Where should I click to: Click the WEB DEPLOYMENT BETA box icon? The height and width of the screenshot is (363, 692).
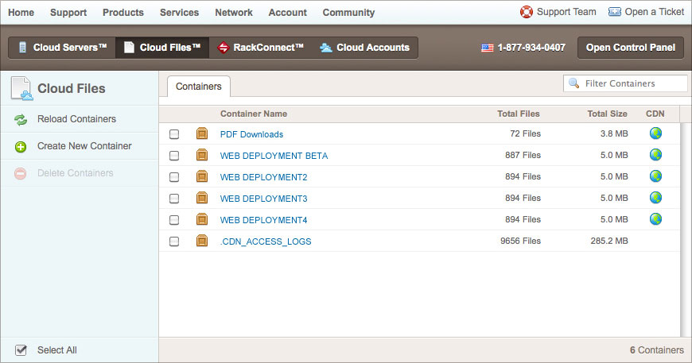tap(202, 155)
